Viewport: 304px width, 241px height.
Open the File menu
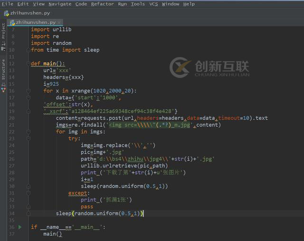coord(8,4)
